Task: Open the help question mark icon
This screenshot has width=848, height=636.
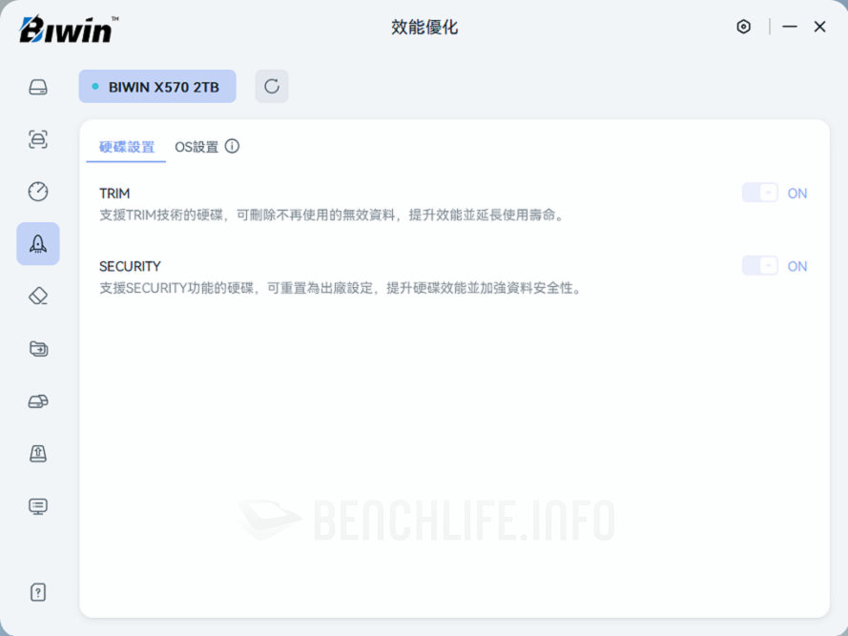Action: click(37, 592)
